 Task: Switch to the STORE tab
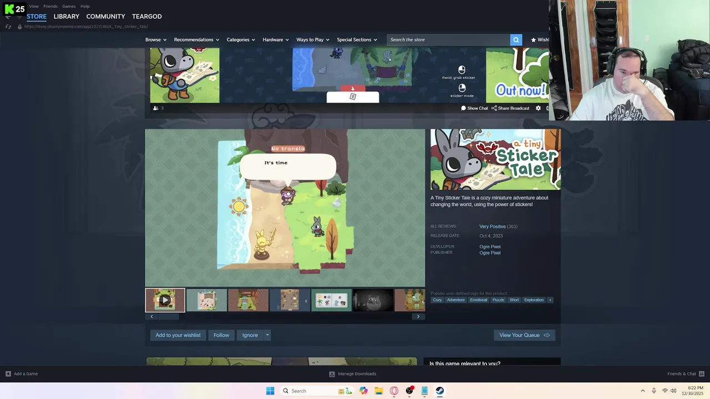(37, 16)
